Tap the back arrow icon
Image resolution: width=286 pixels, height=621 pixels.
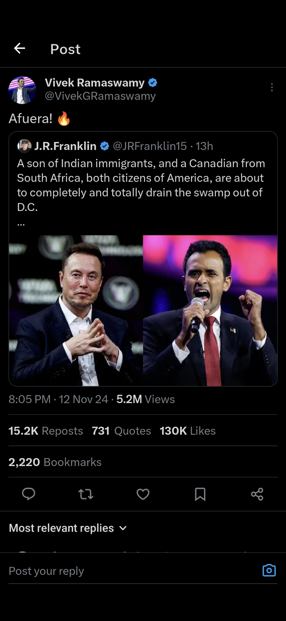pyautogui.click(x=20, y=48)
